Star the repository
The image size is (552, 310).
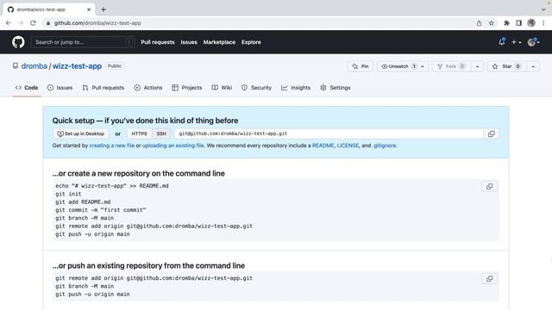[506, 66]
